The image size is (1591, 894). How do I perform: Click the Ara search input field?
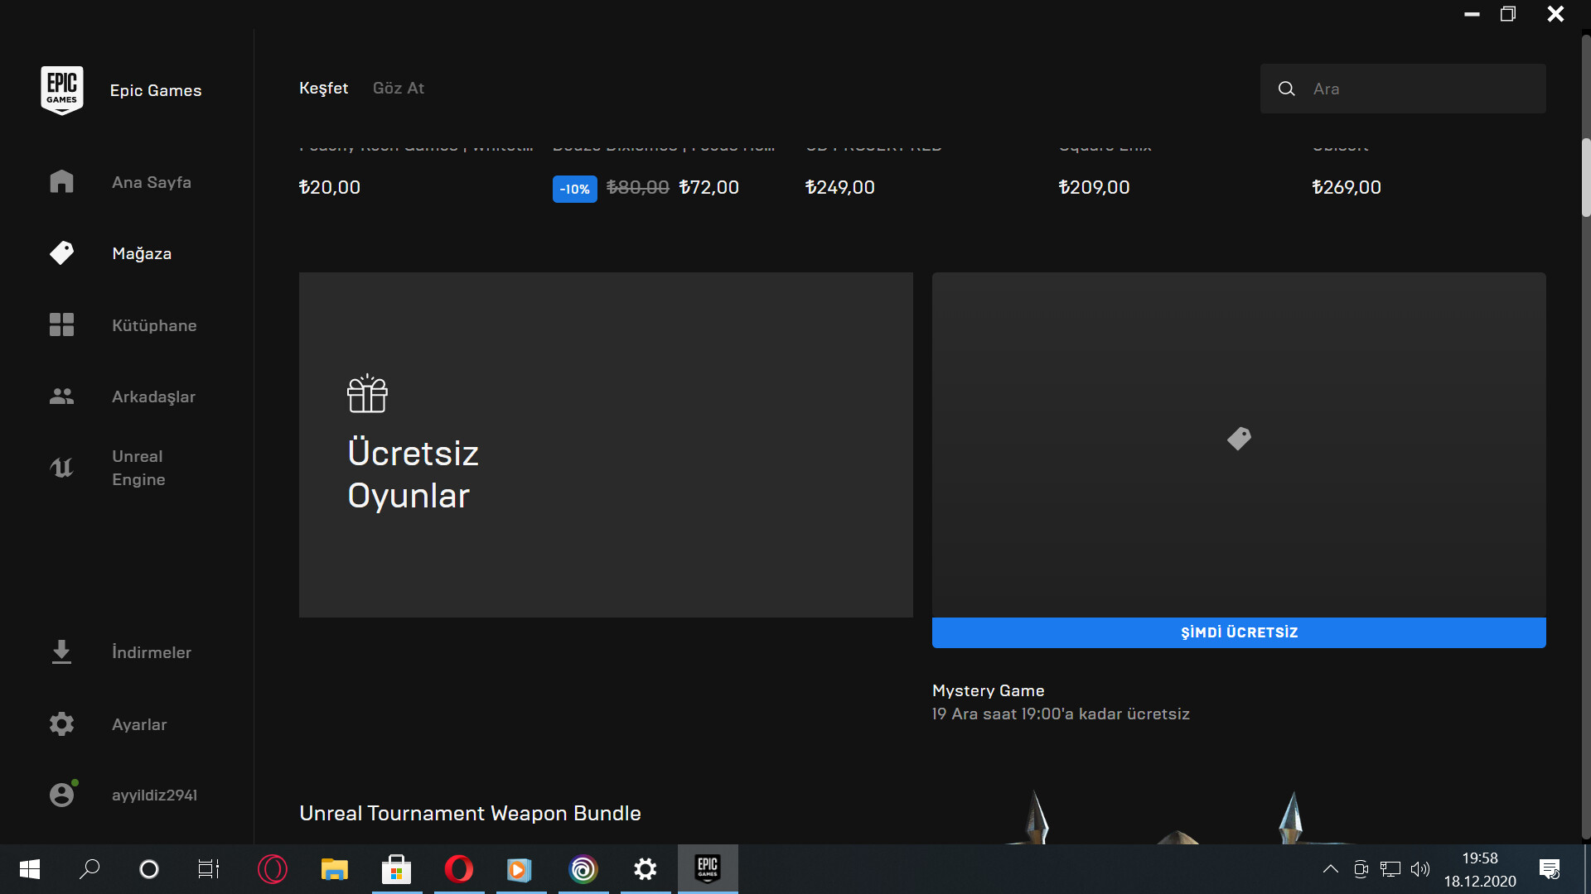point(1403,89)
